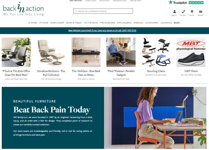Open the London Store link
The width and height of the screenshot is (209, 150).
[91, 1]
